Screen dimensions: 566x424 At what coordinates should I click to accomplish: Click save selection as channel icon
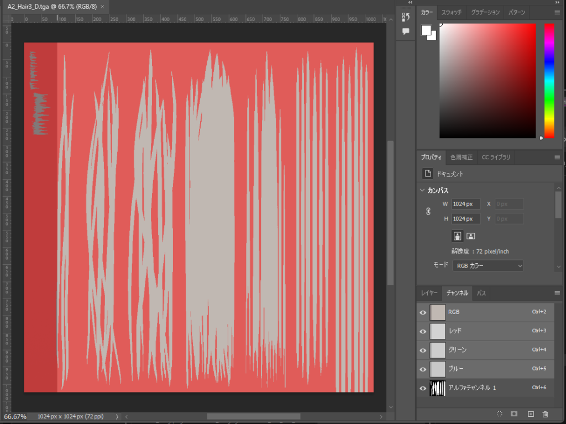point(514,414)
